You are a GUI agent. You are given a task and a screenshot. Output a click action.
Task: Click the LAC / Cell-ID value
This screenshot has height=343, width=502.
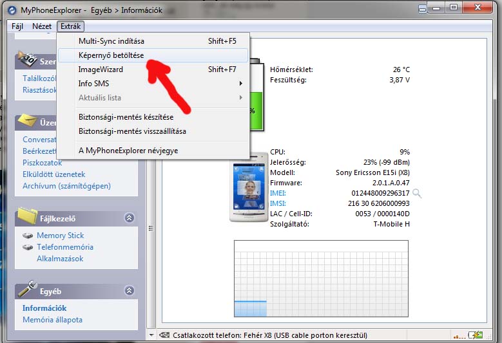pos(383,214)
